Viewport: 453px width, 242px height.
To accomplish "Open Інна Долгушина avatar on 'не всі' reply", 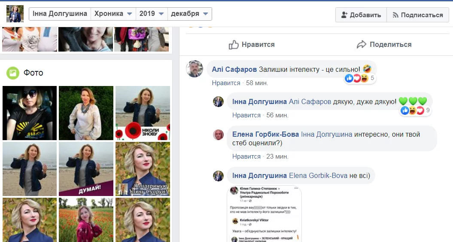I will pos(219,176).
